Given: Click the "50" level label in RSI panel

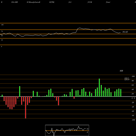Looking at the screenshot, I should coord(2,36).
